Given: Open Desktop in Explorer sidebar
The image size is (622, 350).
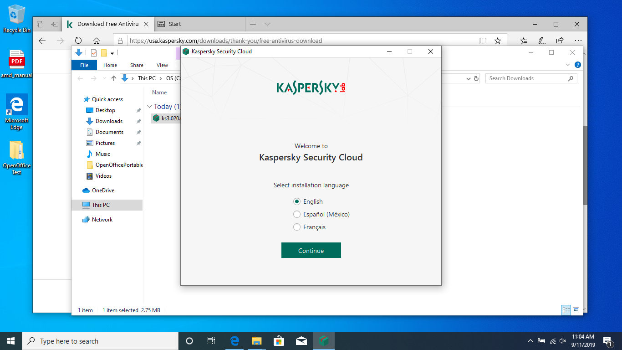Looking at the screenshot, I should 105,110.
